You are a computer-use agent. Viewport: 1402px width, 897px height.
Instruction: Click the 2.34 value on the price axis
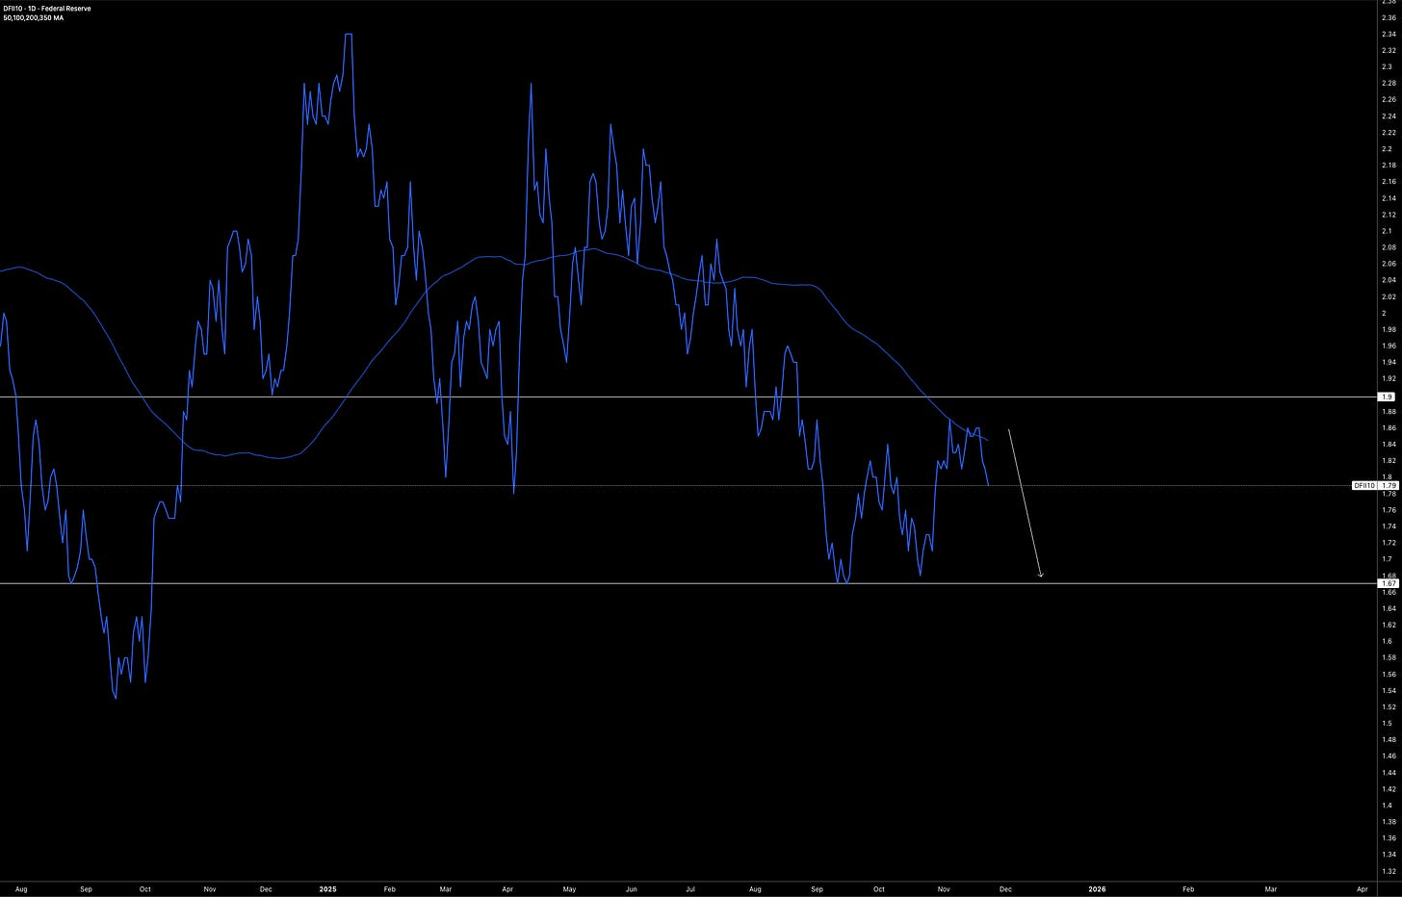[1389, 35]
